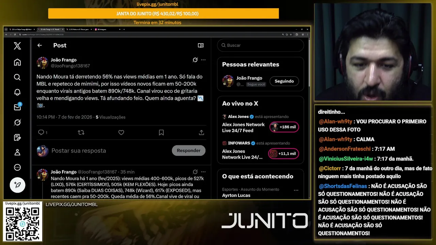Go back with the Post arrow
Image resolution: width=436 pixels, height=245 pixels.
pyautogui.click(x=40, y=45)
